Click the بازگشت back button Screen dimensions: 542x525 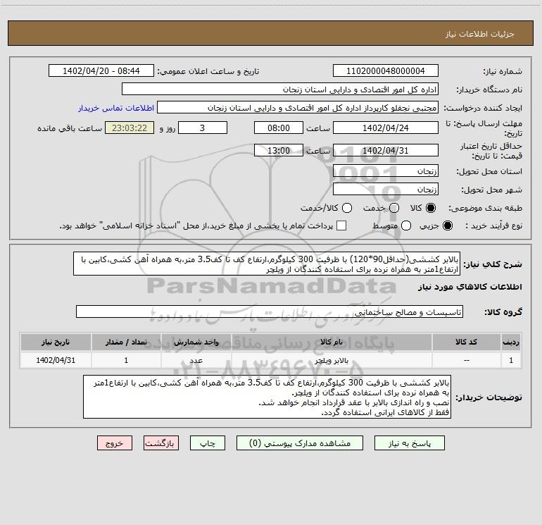click(x=161, y=443)
